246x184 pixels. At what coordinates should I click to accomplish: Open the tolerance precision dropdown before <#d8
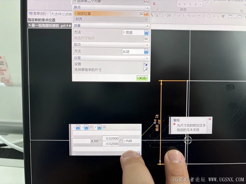tap(121, 141)
